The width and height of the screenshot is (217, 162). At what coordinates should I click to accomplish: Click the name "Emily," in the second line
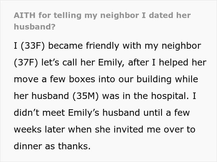click(x=111, y=62)
